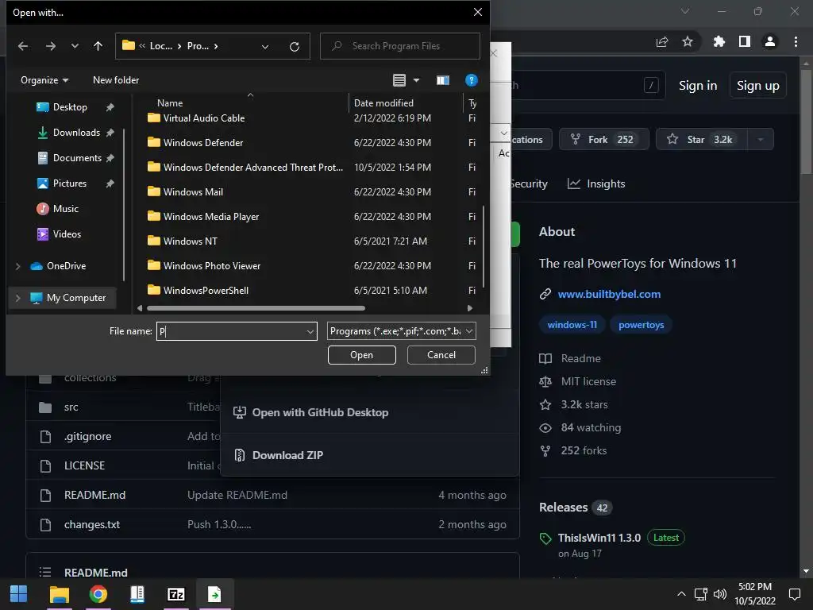Image resolution: width=813 pixels, height=610 pixels.
Task: Click the Cancel button
Action: (x=441, y=355)
